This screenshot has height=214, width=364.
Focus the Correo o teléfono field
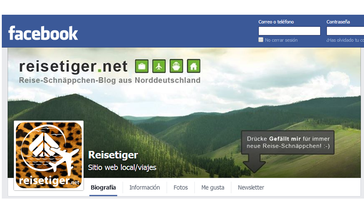pyautogui.click(x=289, y=31)
